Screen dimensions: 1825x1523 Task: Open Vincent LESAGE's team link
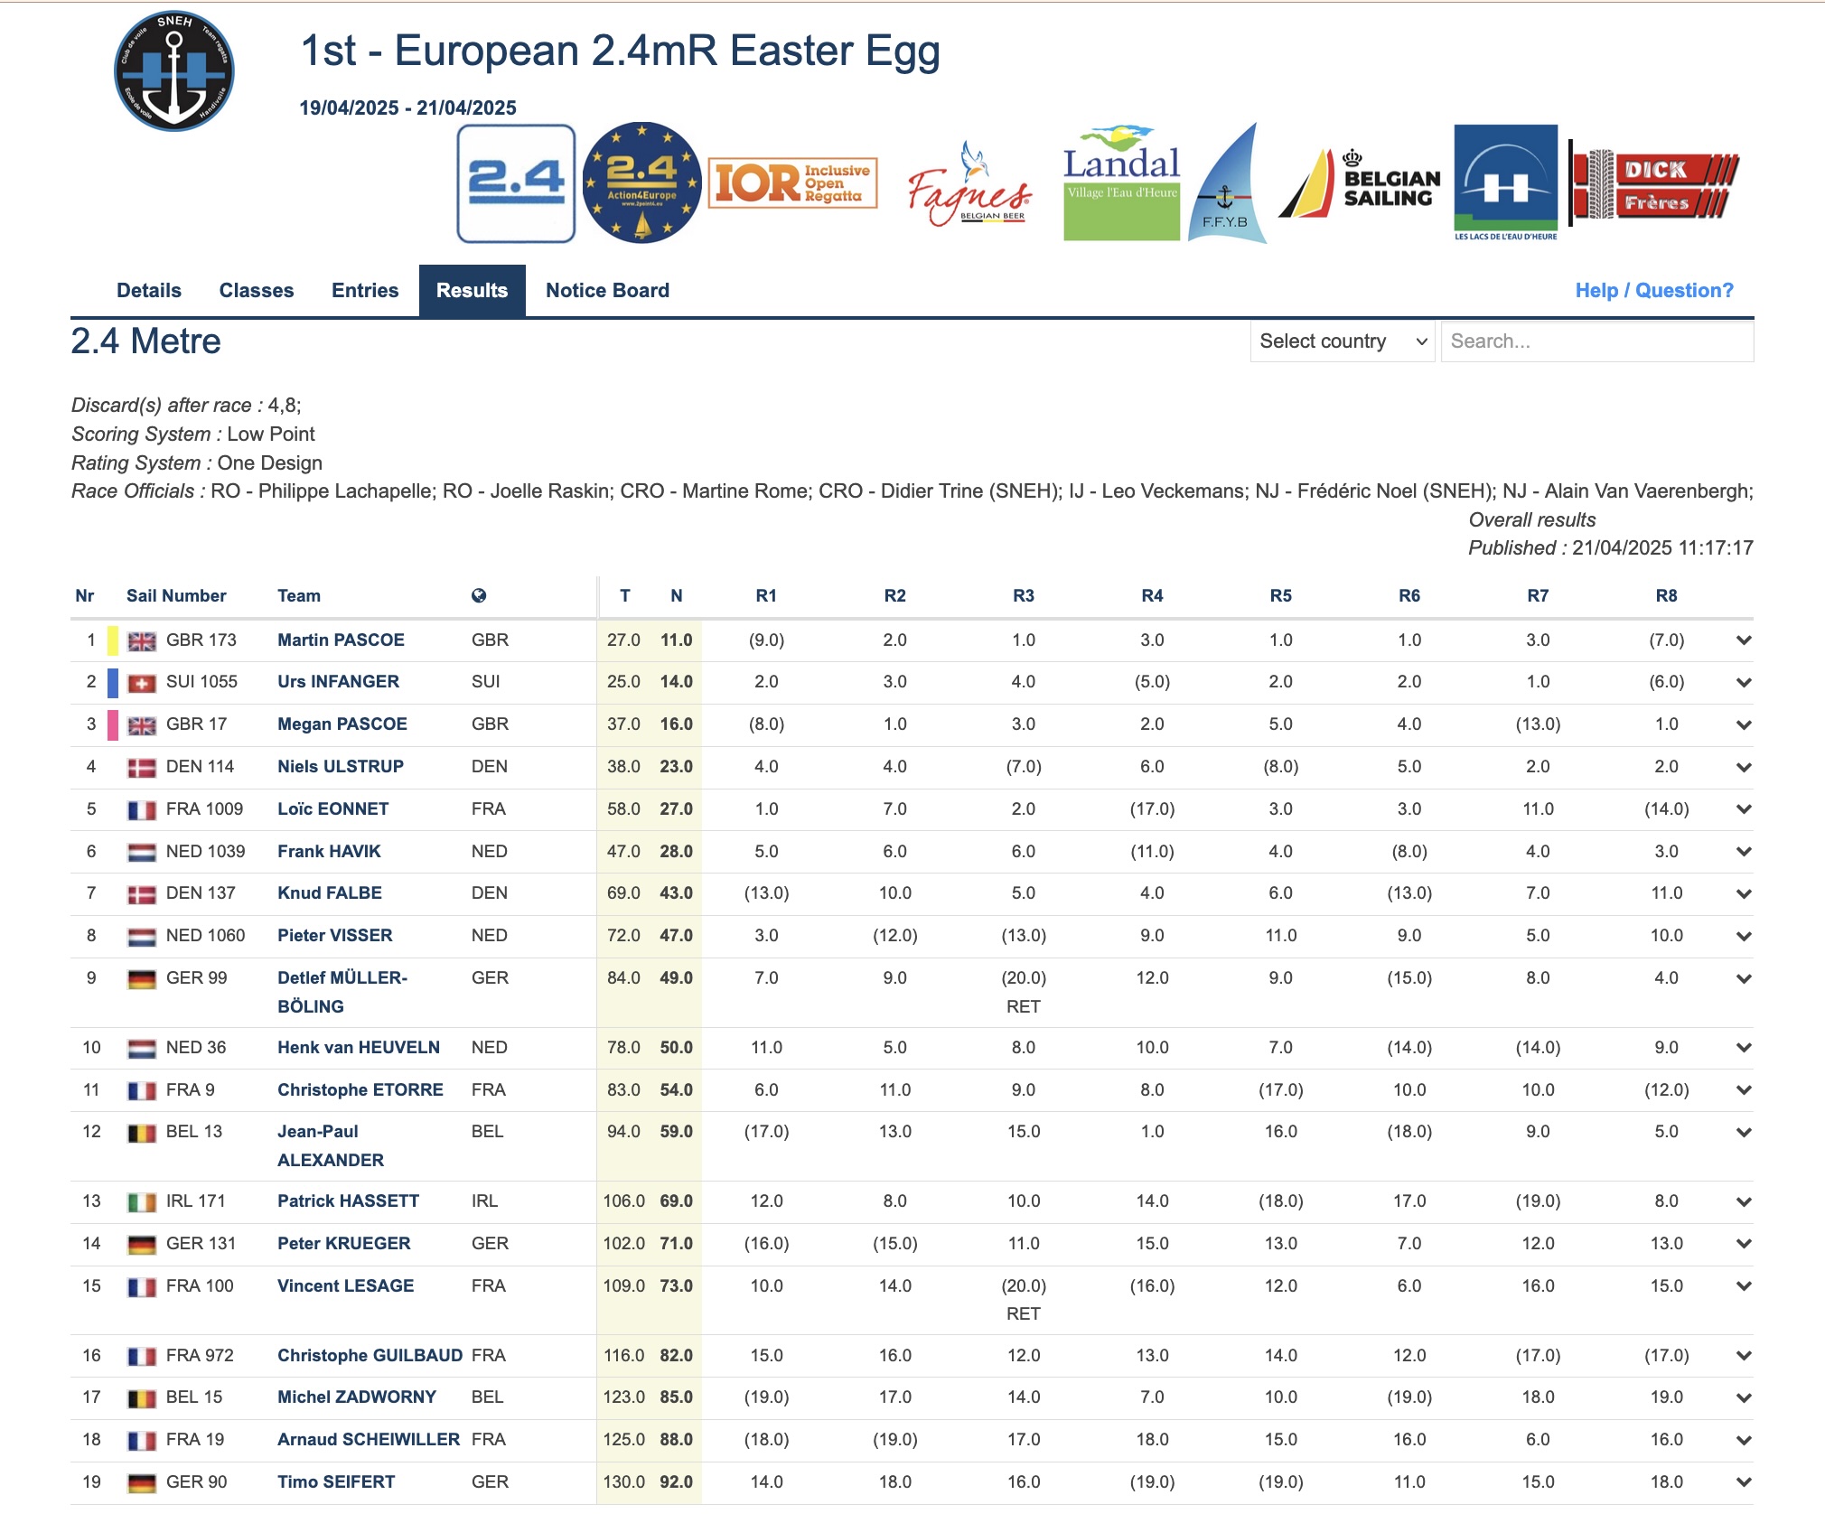coord(346,1285)
